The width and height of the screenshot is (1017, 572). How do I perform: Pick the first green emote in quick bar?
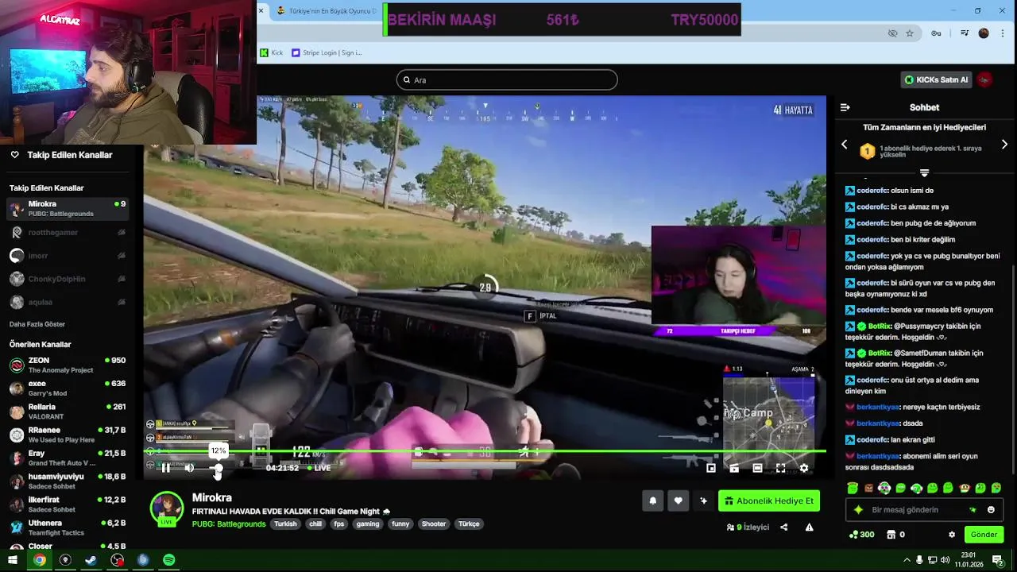tap(853, 488)
